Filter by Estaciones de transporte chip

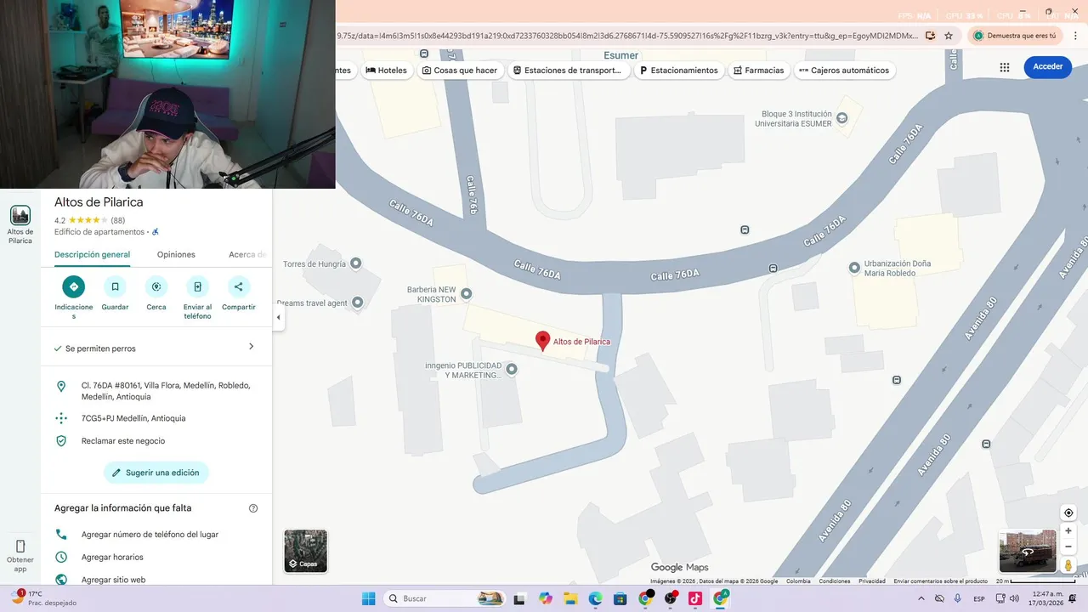pyautogui.click(x=569, y=71)
